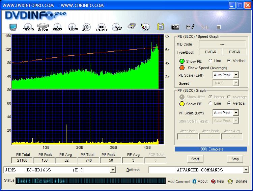This screenshot has width=253, height=191.
Task: Click the MID Code field
Action: click(222, 44)
